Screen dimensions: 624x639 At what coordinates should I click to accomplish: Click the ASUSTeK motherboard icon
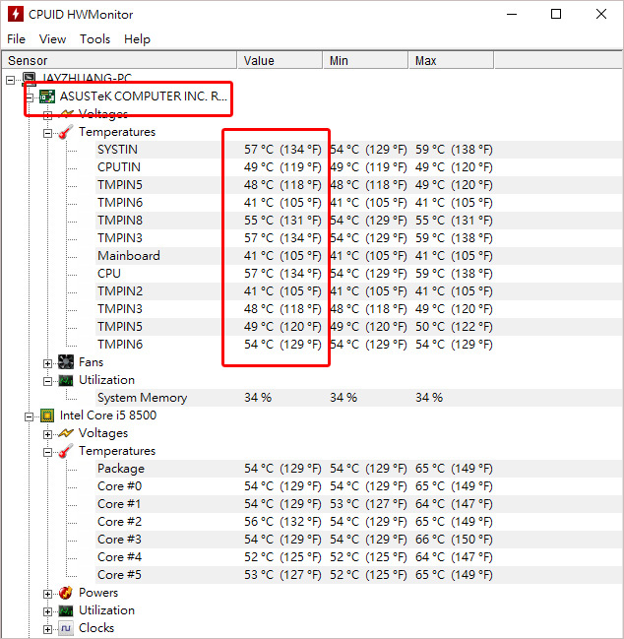click(47, 96)
